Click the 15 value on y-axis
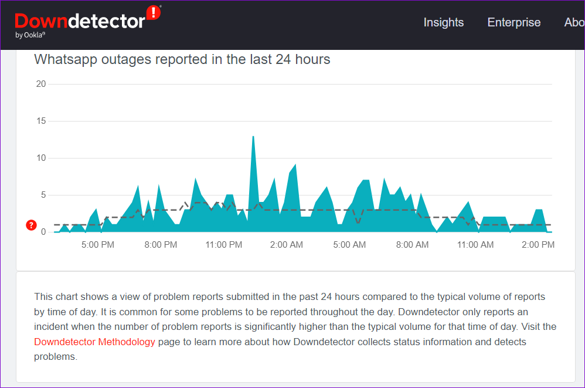This screenshot has height=388, width=585. [41, 121]
